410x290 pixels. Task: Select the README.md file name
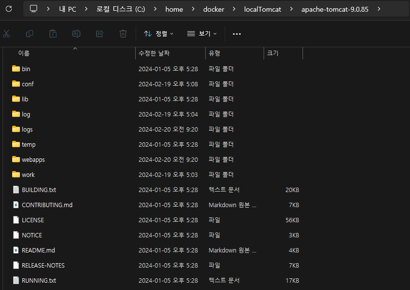(38, 251)
